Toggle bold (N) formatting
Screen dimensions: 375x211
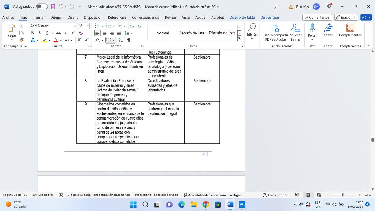pos(33,33)
